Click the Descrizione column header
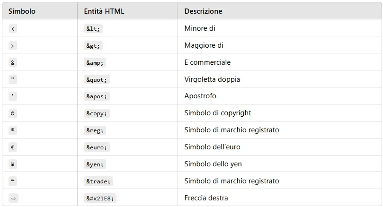Screen dimensions: 383x207 click(x=203, y=11)
